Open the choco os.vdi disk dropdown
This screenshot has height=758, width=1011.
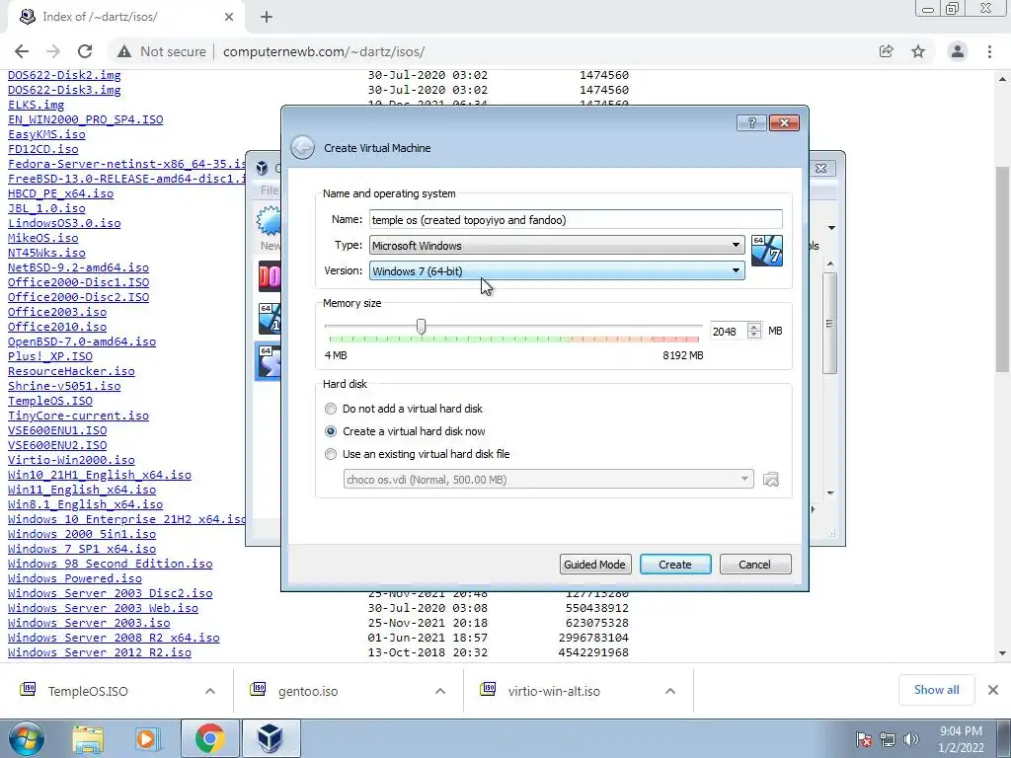548,479
